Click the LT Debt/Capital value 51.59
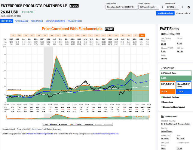 pos(179,148)
